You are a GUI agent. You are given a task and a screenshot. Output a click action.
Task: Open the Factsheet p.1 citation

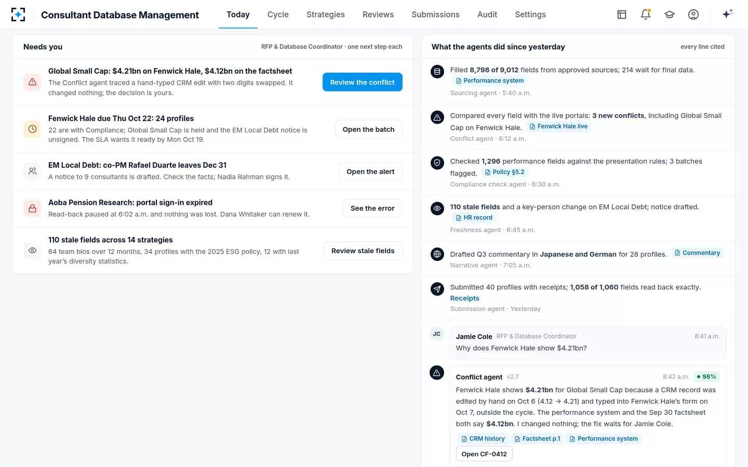[x=537, y=439]
